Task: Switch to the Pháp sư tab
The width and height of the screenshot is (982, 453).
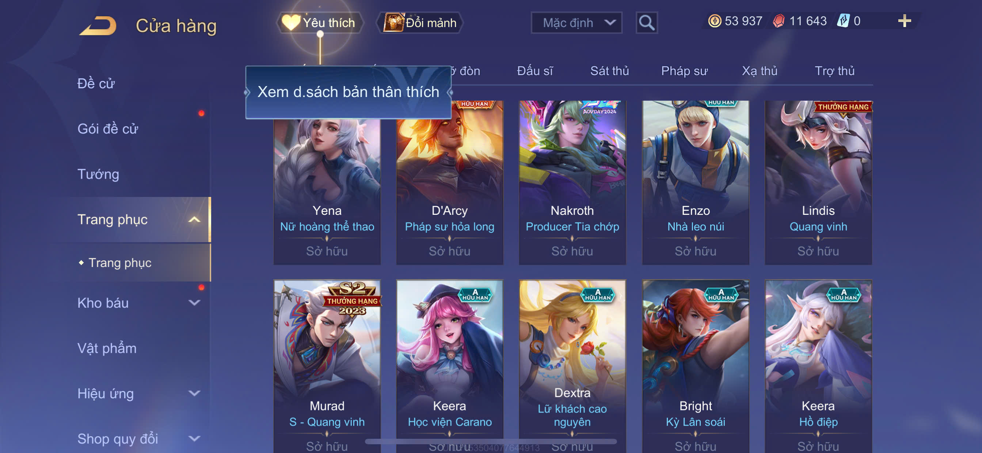Action: pos(684,71)
